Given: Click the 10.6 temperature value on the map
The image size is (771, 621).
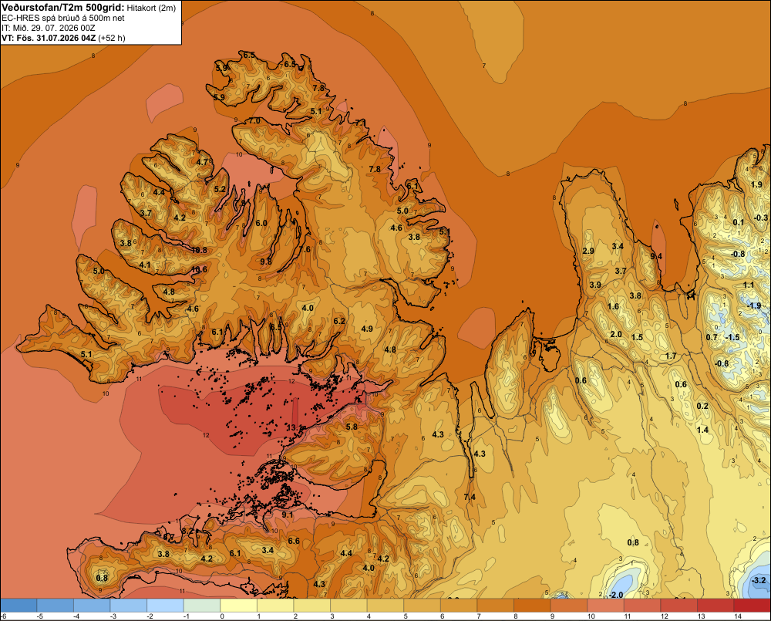Looking at the screenshot, I should pos(199,269).
